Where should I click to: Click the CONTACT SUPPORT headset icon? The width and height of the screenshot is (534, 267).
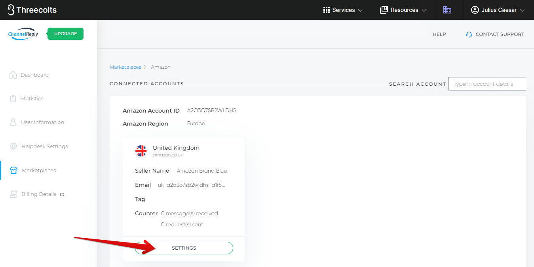469,34
